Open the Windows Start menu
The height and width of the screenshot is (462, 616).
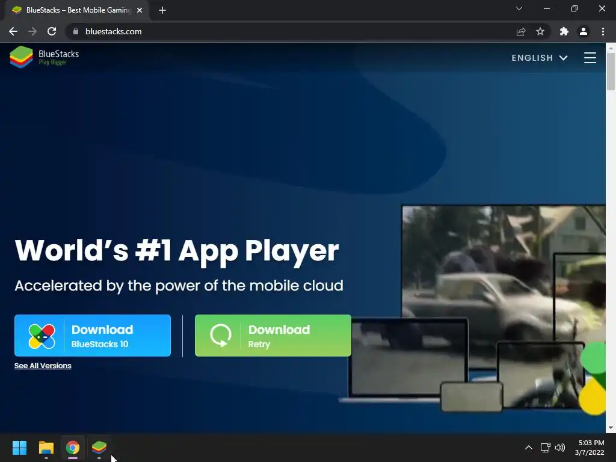pos(19,448)
